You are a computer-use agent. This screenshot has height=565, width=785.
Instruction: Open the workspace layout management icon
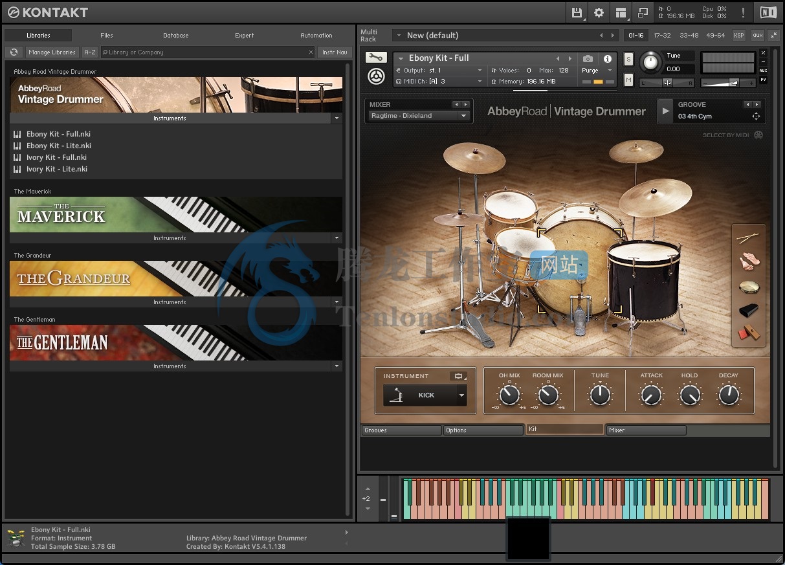tap(621, 12)
